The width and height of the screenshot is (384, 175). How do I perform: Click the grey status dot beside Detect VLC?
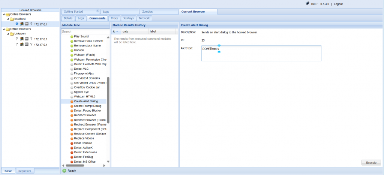click(x=72, y=69)
